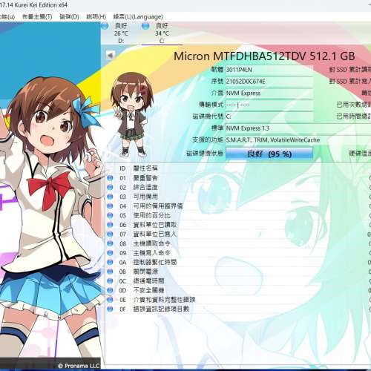The image size is (371, 371).
Task: Click the previous-disk arrow button
Action: (x=110, y=55)
